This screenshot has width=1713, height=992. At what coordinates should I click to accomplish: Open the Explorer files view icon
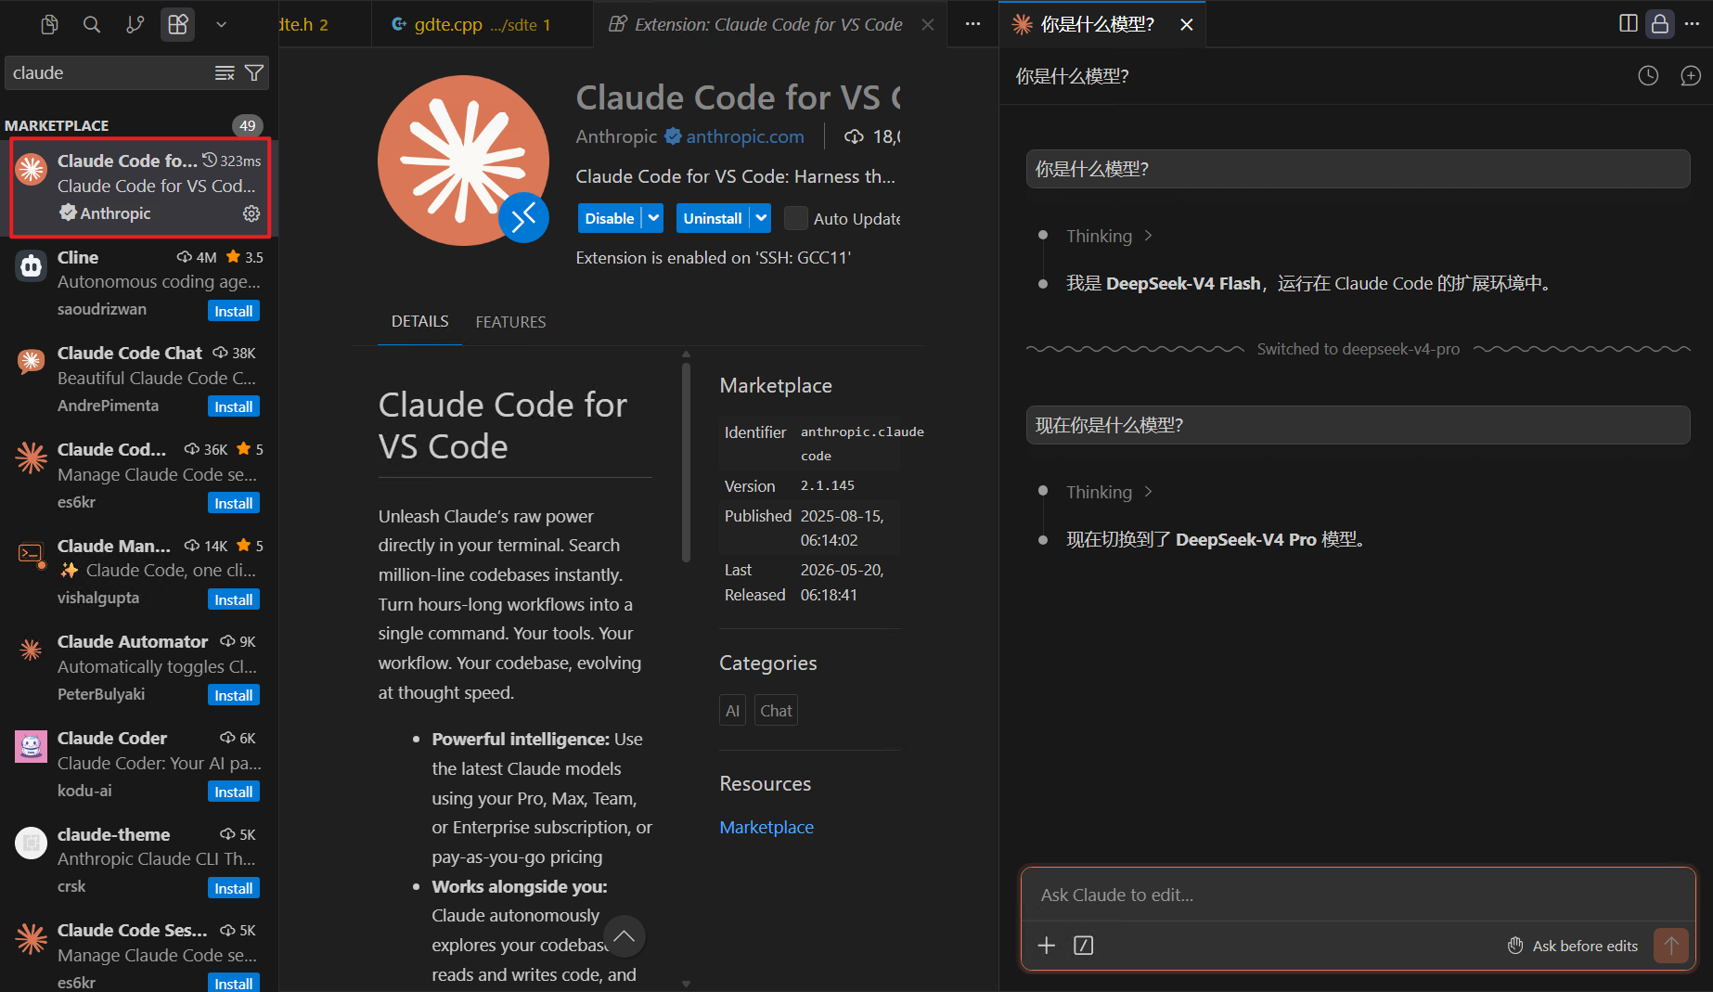pos(50,24)
